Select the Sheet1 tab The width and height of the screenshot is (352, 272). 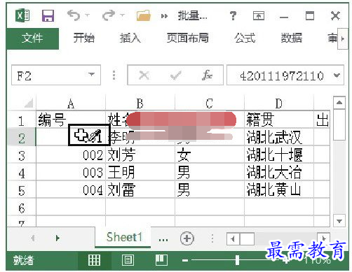pyautogui.click(x=123, y=237)
